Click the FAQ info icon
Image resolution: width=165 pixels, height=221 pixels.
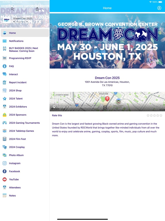pos(5,66)
